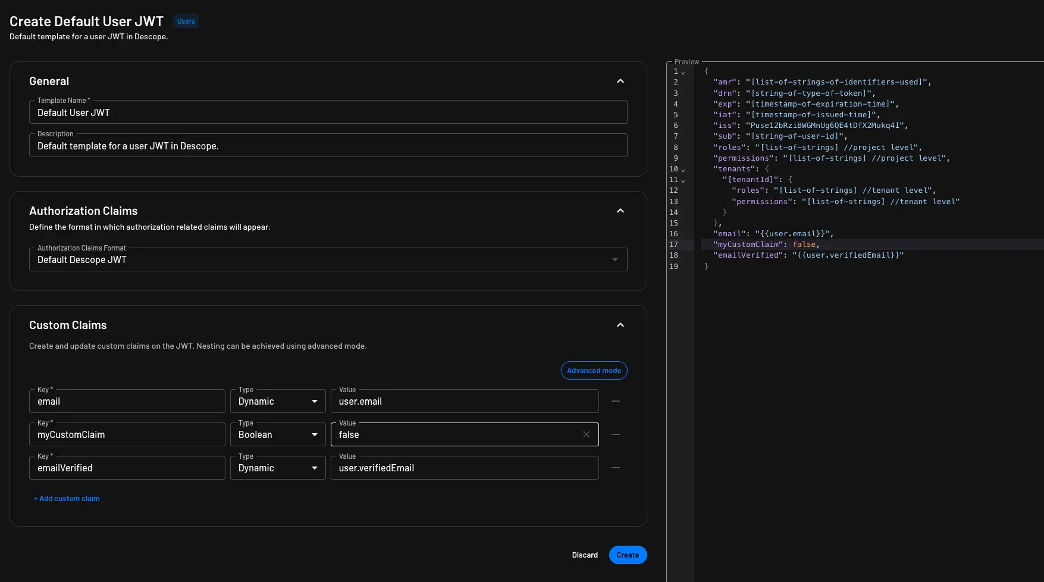Click the Users tag badge
The height and width of the screenshot is (582, 1044).
(x=186, y=21)
